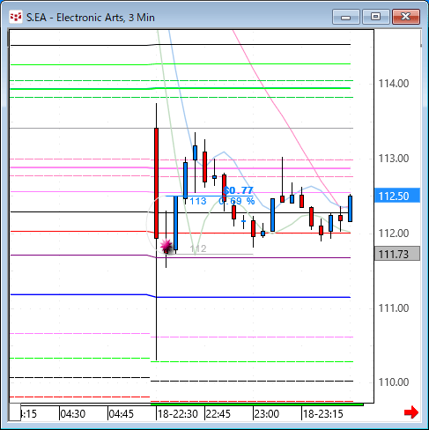Click the 18-23:15 time axis label
The image size is (429, 430).
(x=323, y=414)
